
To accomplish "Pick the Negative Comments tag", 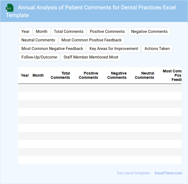I will [x=149, y=32].
